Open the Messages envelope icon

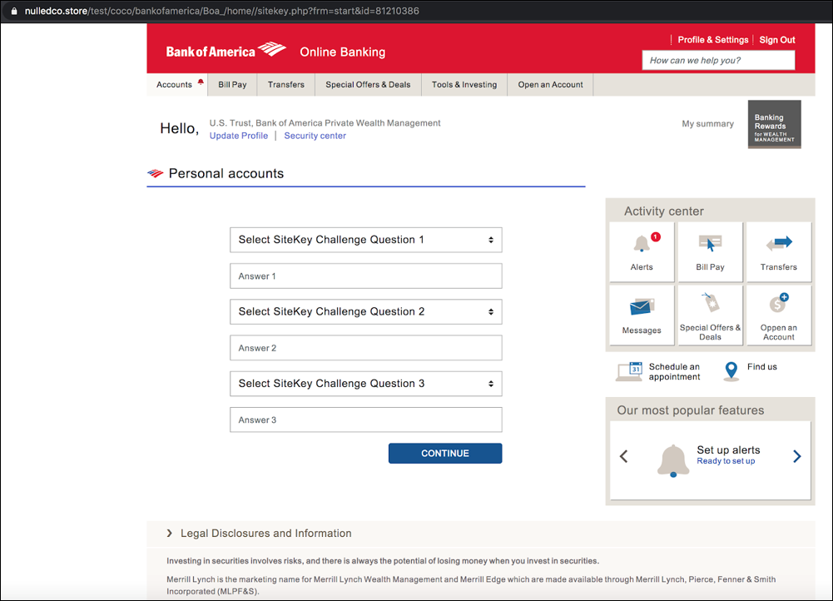tap(642, 307)
